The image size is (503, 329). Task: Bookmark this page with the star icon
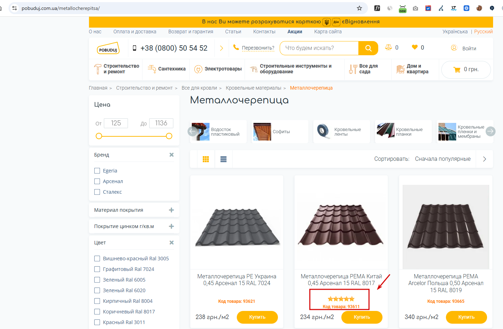(359, 8)
